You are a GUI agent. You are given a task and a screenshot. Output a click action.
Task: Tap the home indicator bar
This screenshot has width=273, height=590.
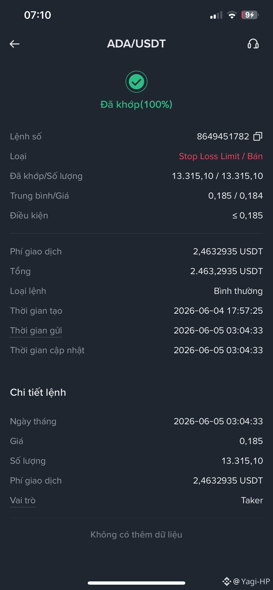tap(136, 583)
